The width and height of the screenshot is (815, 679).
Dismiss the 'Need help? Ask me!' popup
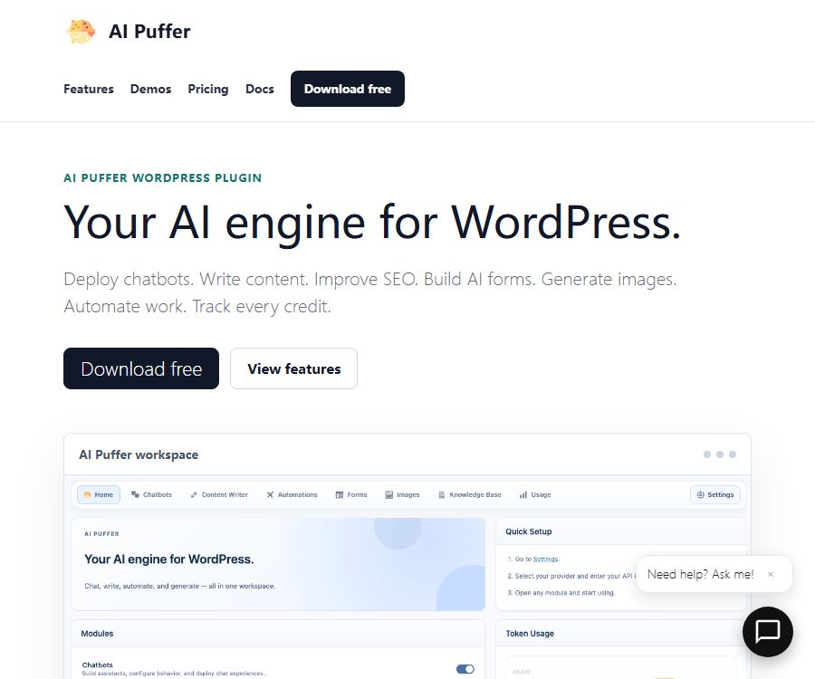point(771,574)
